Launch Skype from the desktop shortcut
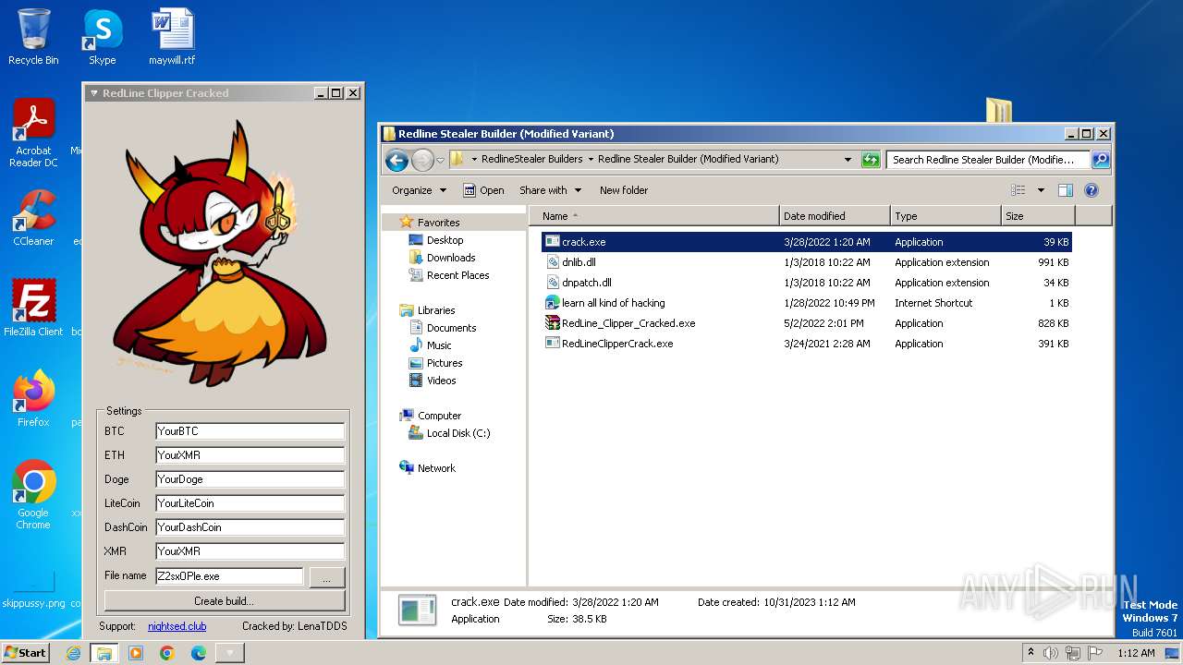This screenshot has width=1183, height=665. click(102, 37)
